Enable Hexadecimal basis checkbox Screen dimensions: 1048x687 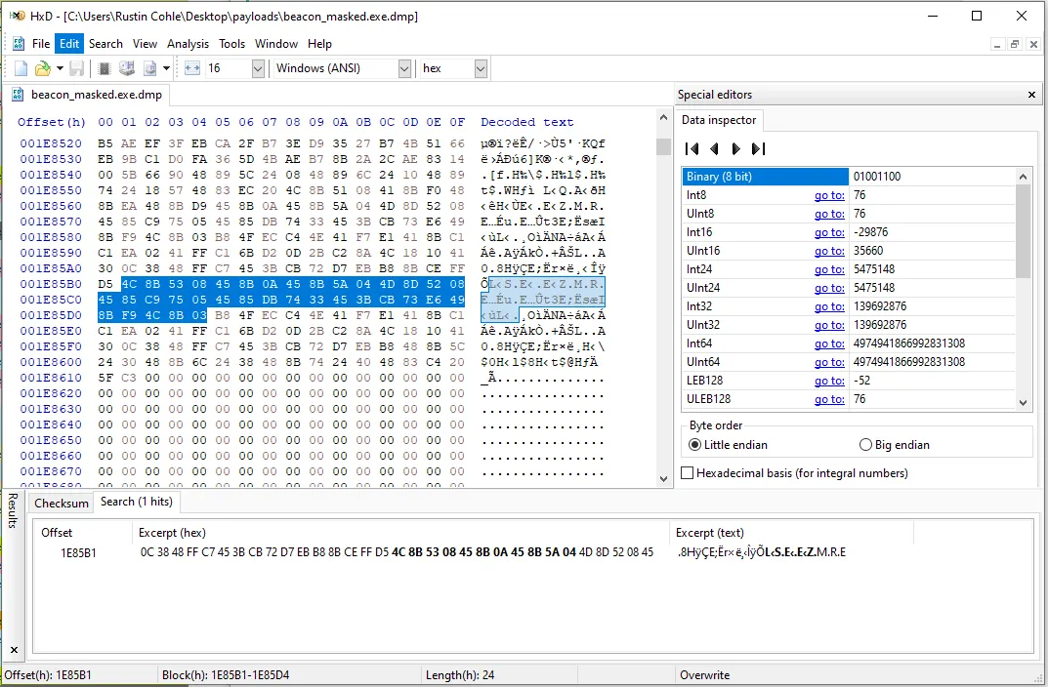(689, 473)
